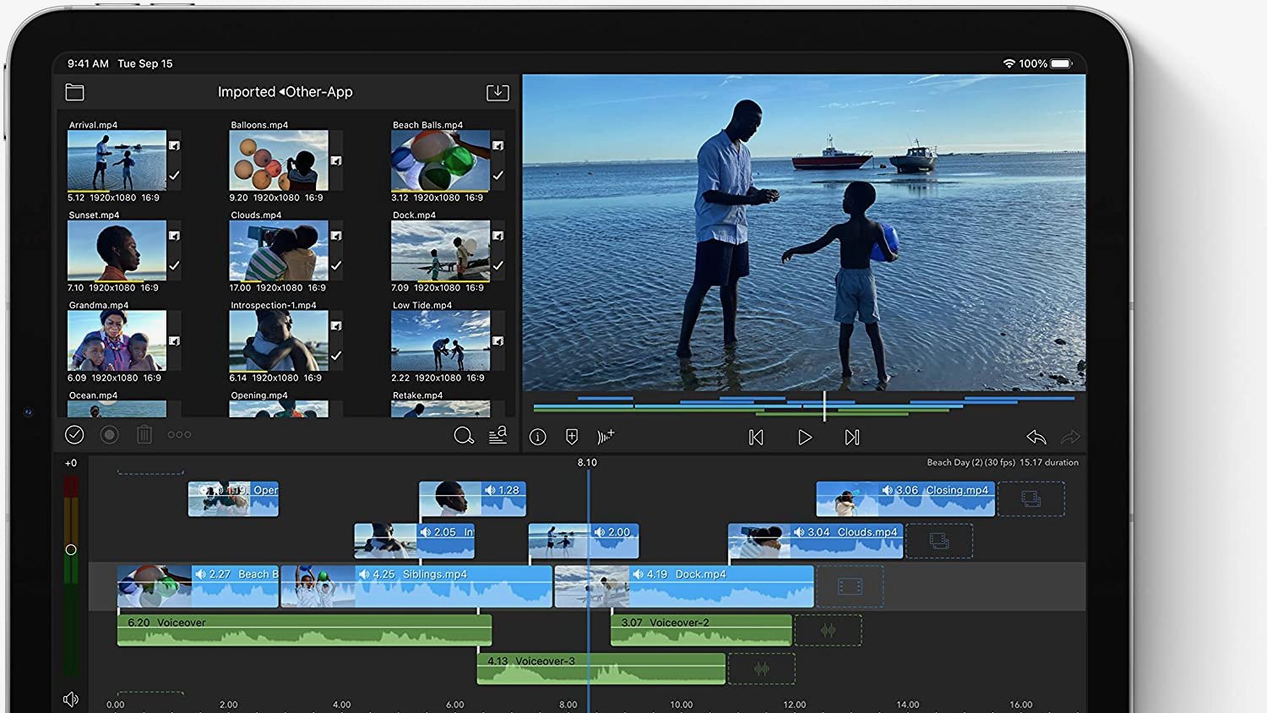Expand the Imported Other-App source title
This screenshot has width=1267, height=713.
click(285, 92)
